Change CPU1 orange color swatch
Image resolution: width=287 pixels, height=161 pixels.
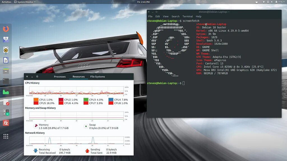[36, 100]
